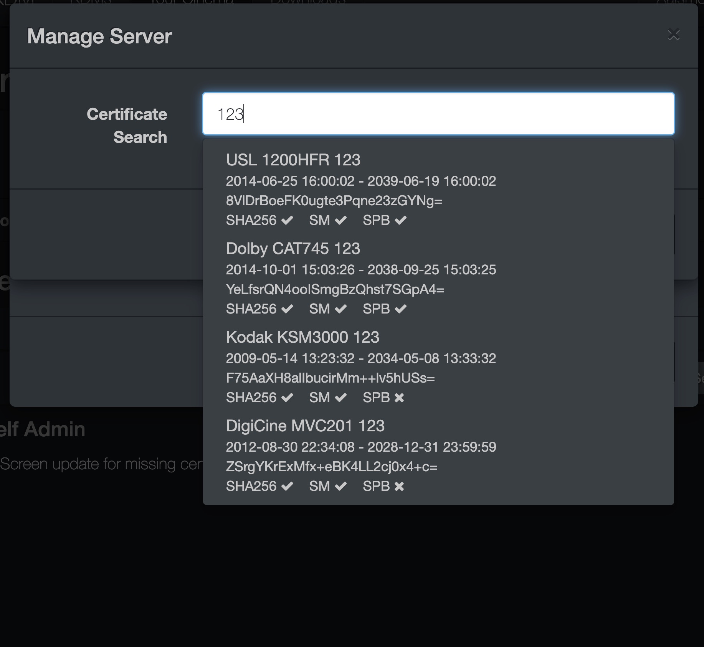Click thumbprint YeLfsrQN4ooISmgBzQhst7SGpA4=

click(335, 289)
